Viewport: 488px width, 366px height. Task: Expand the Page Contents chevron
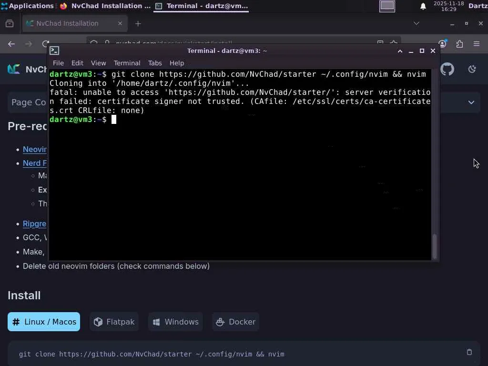point(471,102)
